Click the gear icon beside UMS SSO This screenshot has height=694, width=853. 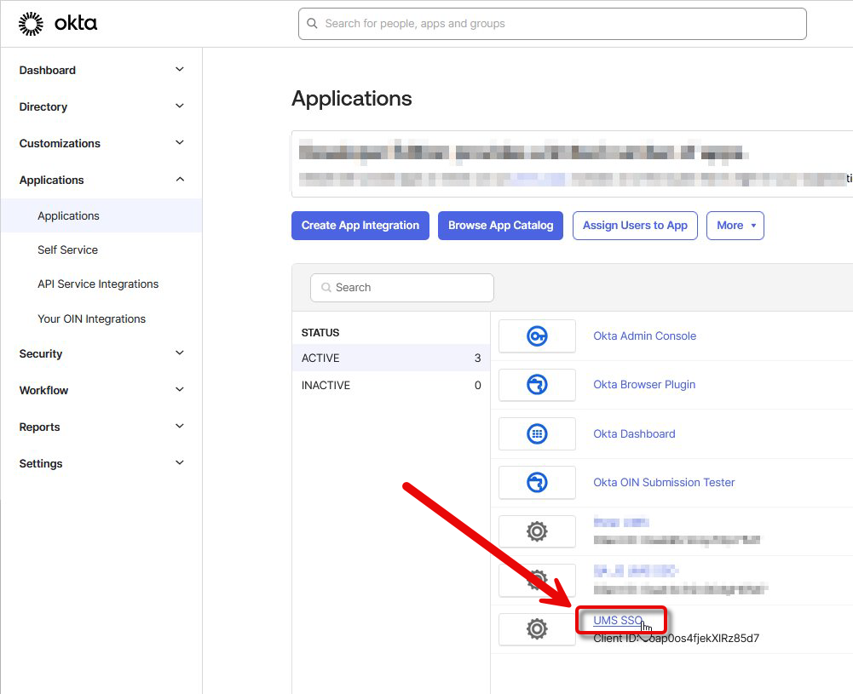pos(537,629)
